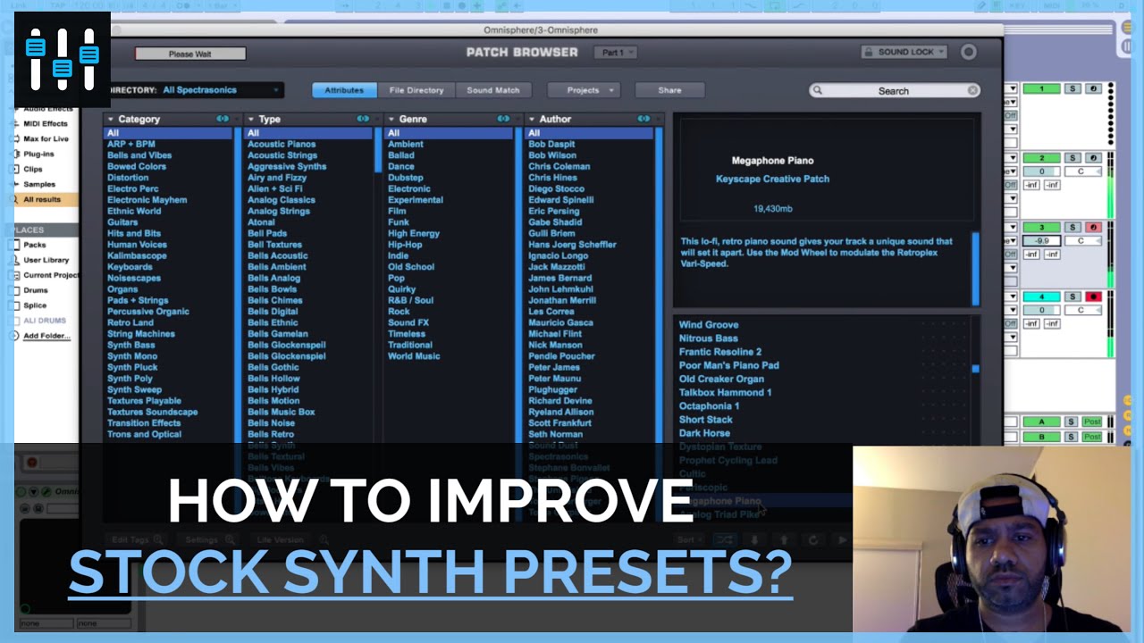The image size is (1144, 643).
Task: Click the Genre column swap icon
Action: [x=503, y=119]
